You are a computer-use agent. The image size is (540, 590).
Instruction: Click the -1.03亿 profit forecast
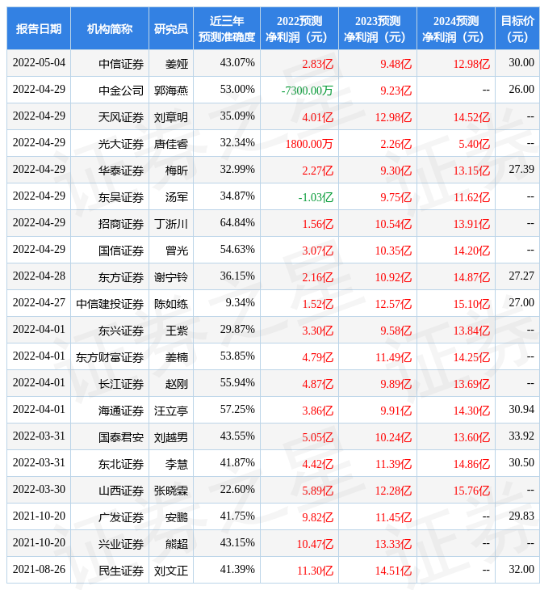(x=316, y=197)
